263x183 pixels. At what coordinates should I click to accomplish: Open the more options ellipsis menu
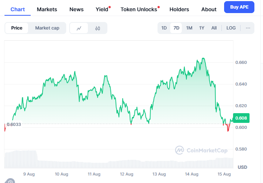(248, 28)
